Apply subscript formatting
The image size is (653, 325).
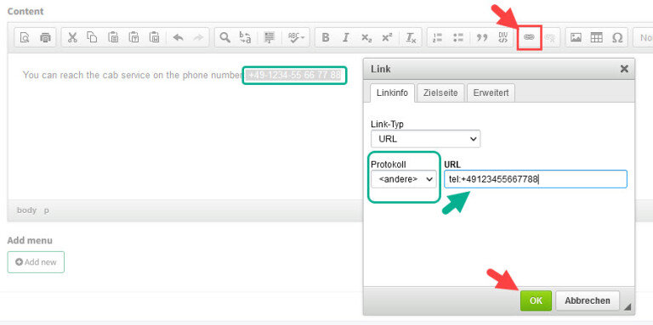366,38
